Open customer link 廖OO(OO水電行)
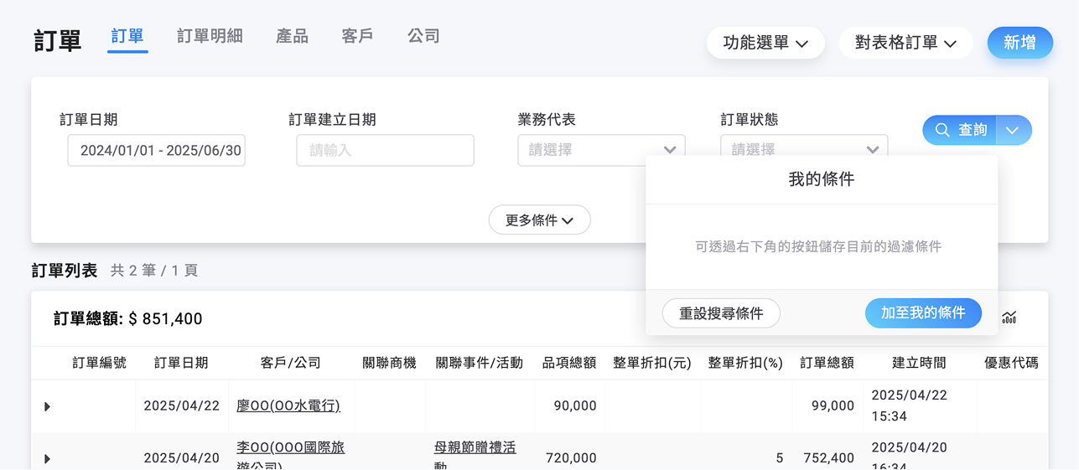The height and width of the screenshot is (470, 1079). click(x=288, y=405)
